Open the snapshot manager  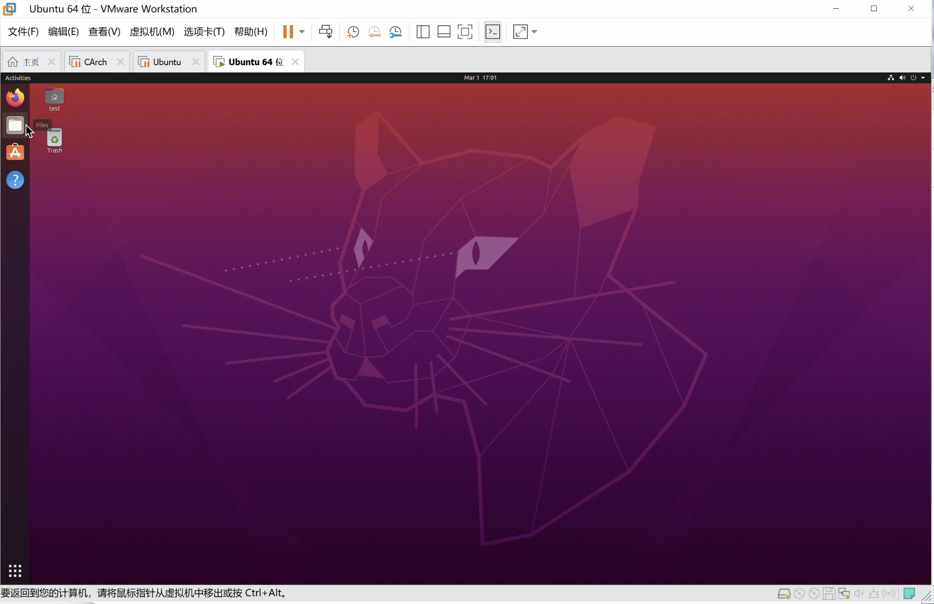[x=395, y=32]
